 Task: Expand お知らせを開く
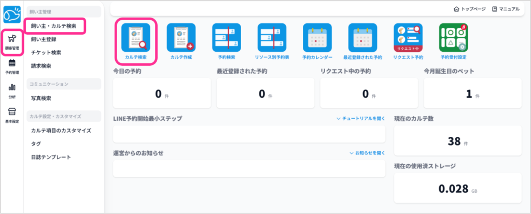367,153
